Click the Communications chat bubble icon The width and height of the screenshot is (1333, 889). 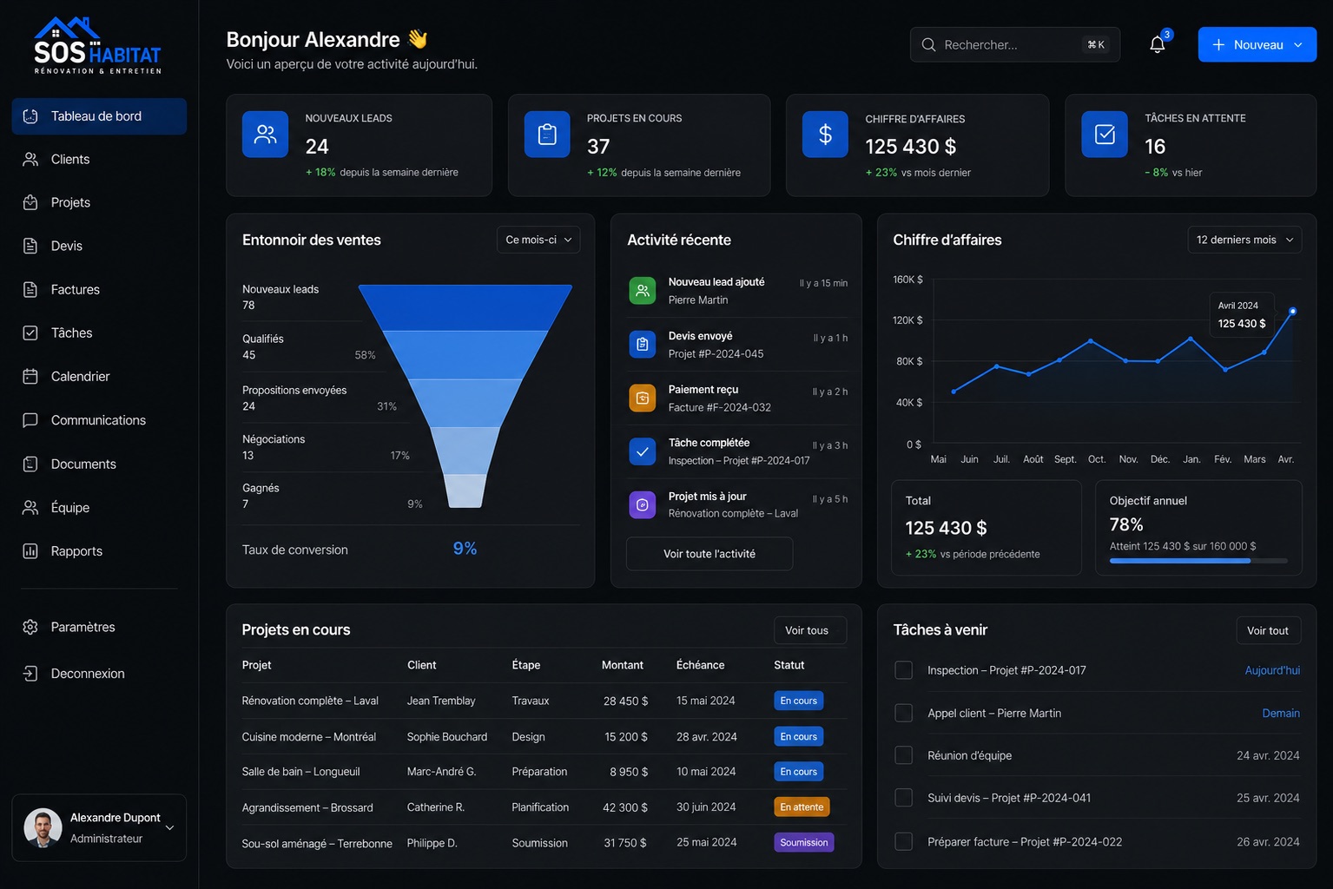[x=30, y=420]
